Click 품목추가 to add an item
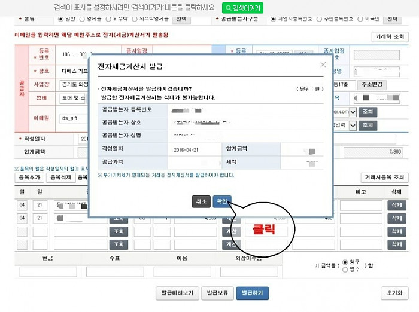 pyautogui.click(x=31, y=178)
